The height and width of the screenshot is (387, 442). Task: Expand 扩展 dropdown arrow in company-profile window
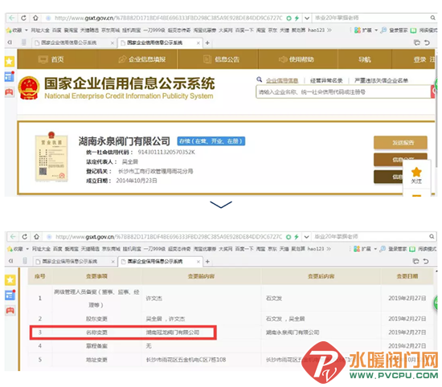tap(376, 30)
